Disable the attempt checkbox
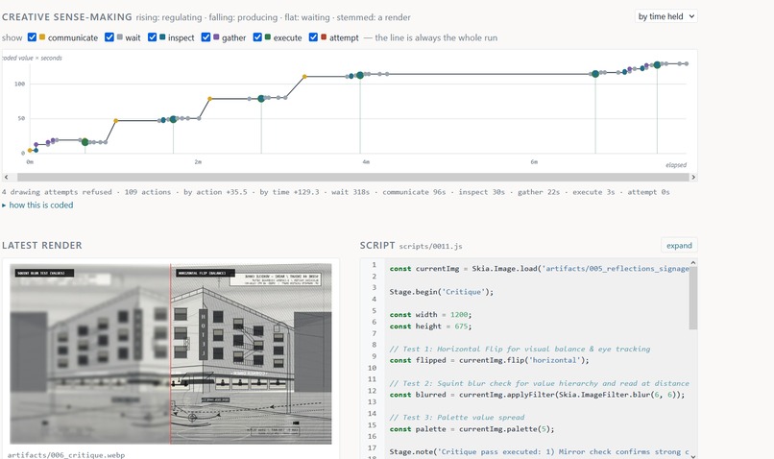The height and width of the screenshot is (459, 774). click(313, 37)
